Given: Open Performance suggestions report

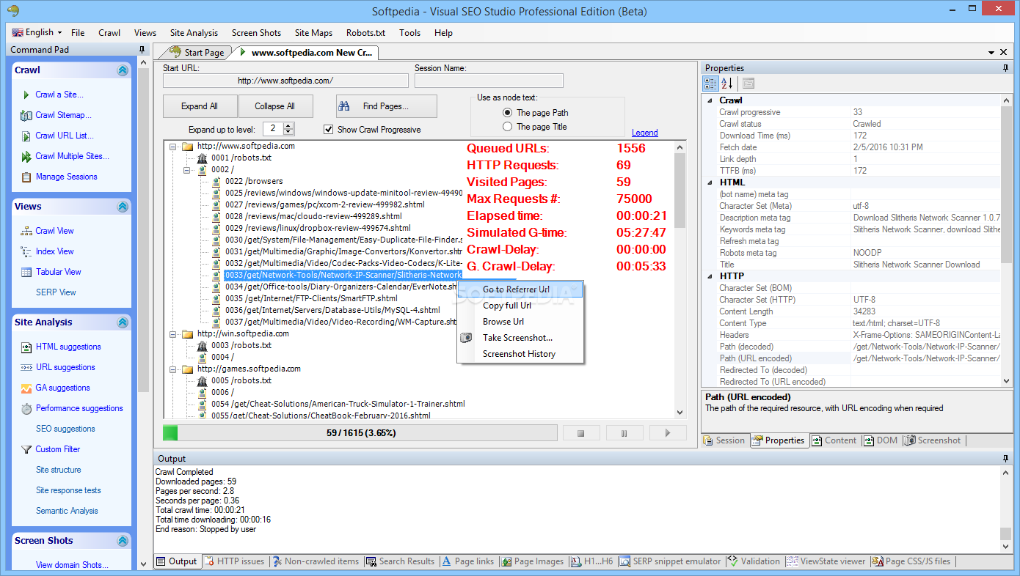Looking at the screenshot, I should [x=79, y=408].
